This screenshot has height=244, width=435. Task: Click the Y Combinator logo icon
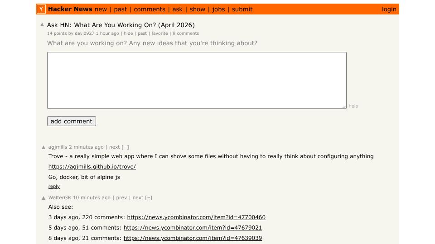coord(41,9)
